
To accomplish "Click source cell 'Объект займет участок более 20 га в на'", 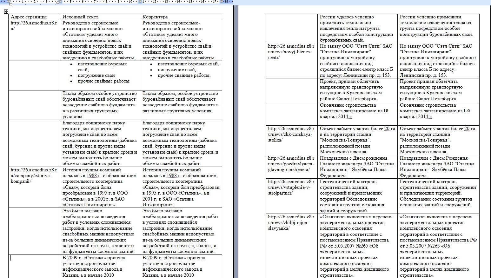I will pos(357,140).
